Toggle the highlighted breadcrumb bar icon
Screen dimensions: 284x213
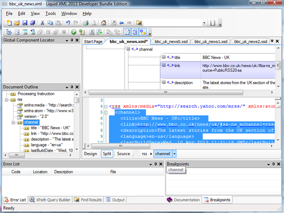143,32
